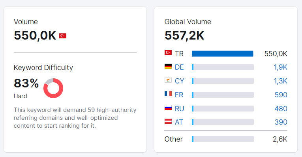Image resolution: width=302 pixels, height=157 pixels.
Task: Click the France flag icon
Action: point(168,94)
